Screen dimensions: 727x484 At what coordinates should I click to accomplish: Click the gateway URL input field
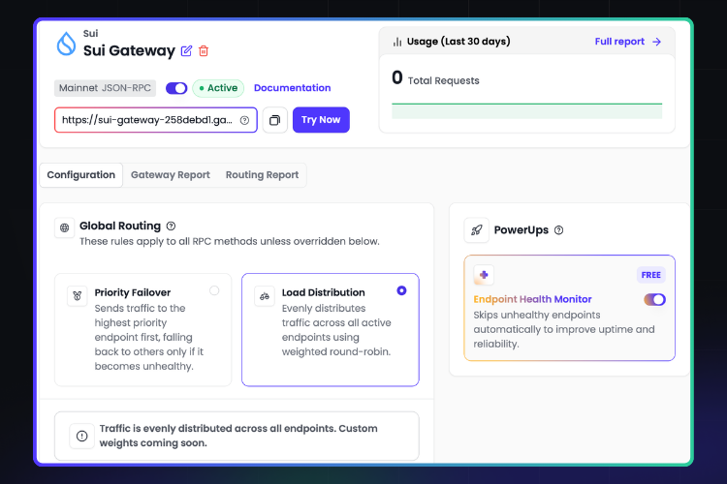click(x=156, y=120)
